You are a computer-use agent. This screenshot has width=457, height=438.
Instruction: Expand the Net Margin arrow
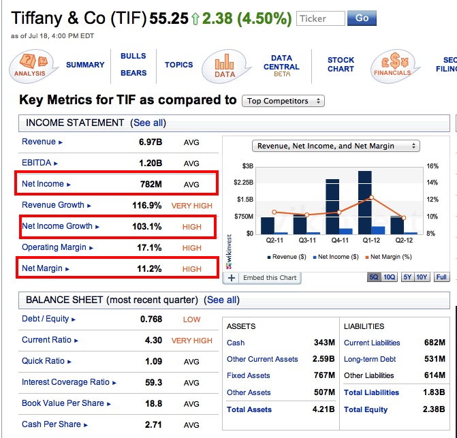67,269
